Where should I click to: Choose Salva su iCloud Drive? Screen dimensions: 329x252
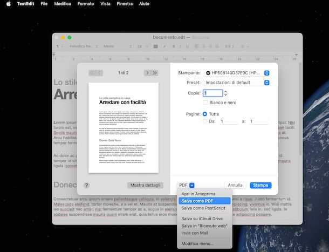[204, 219]
